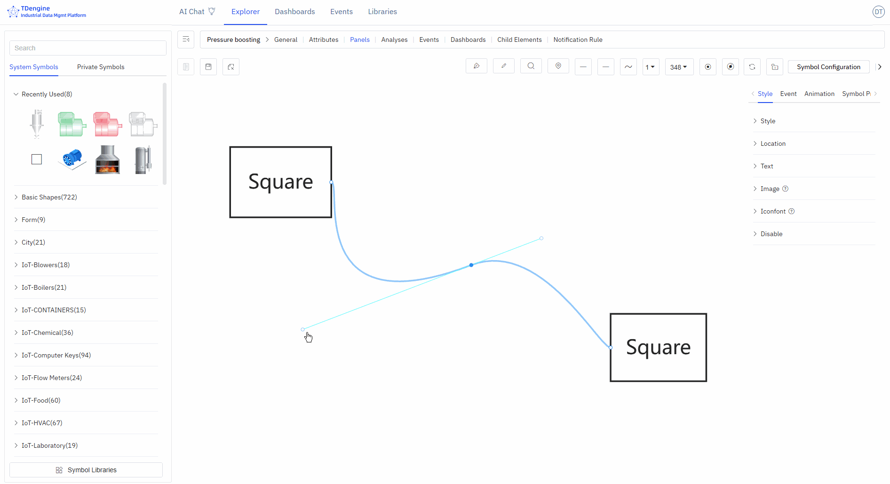The width and height of the screenshot is (890, 484).
Task: Collapse the left symbol sidebar icon
Action: click(x=186, y=40)
